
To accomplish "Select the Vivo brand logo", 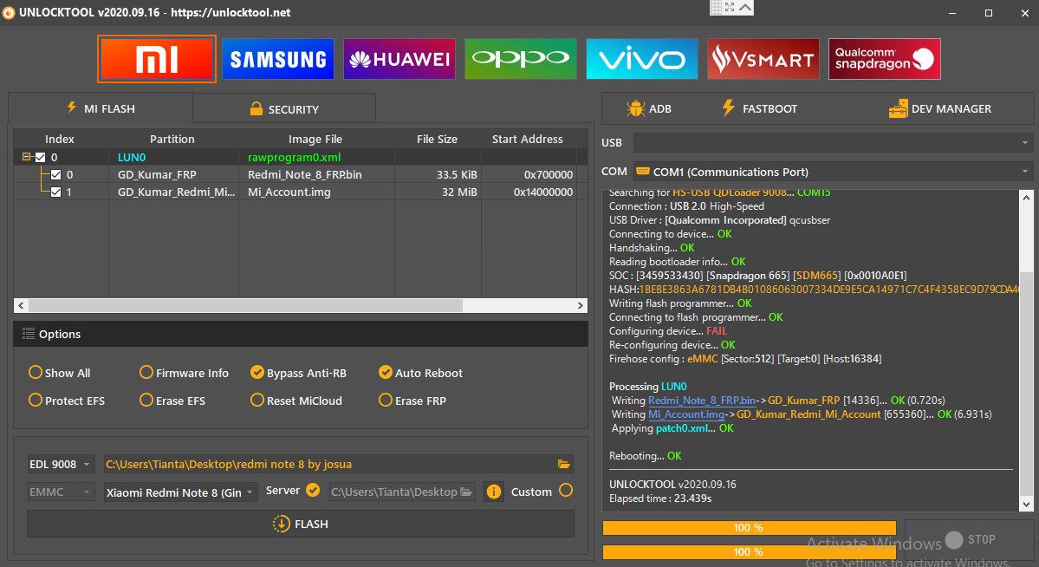I will point(642,59).
